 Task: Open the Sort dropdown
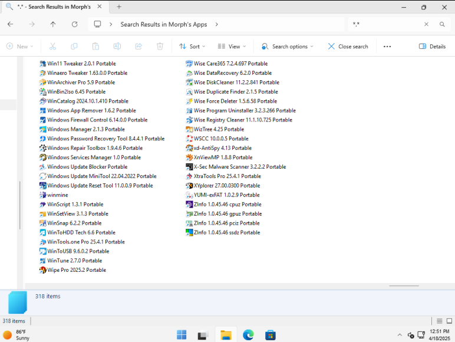(192, 47)
